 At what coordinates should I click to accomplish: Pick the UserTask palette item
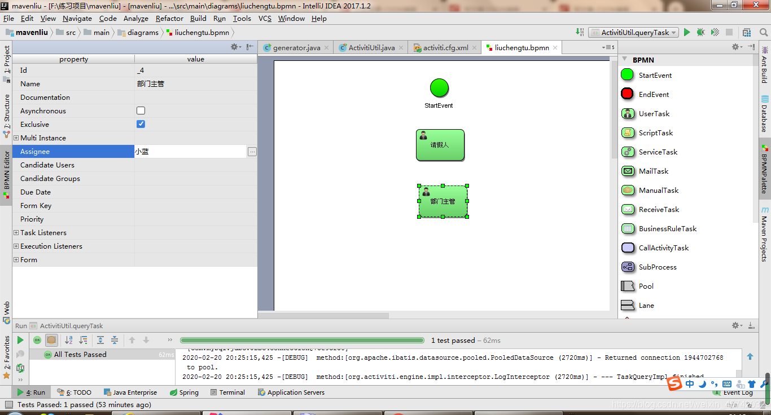pos(646,113)
